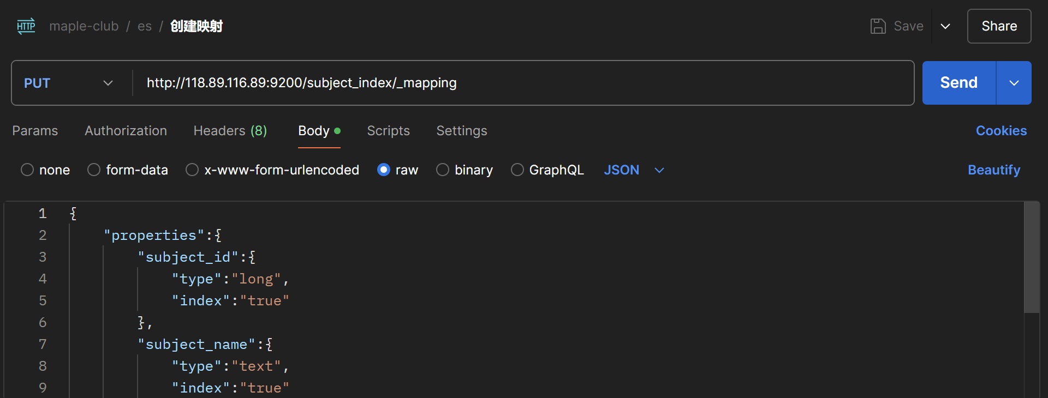Viewport: 1048px width, 398px height.
Task: Select x-www-form-urlencoded radio button
Action: click(x=192, y=170)
